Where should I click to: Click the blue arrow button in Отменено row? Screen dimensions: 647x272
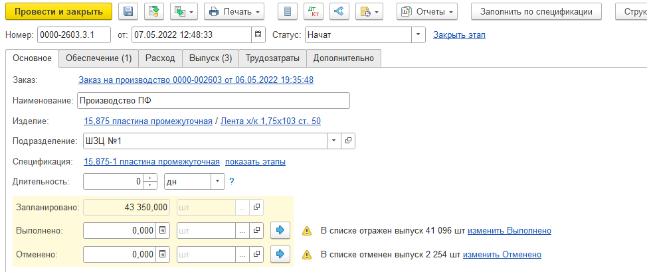pos(280,254)
